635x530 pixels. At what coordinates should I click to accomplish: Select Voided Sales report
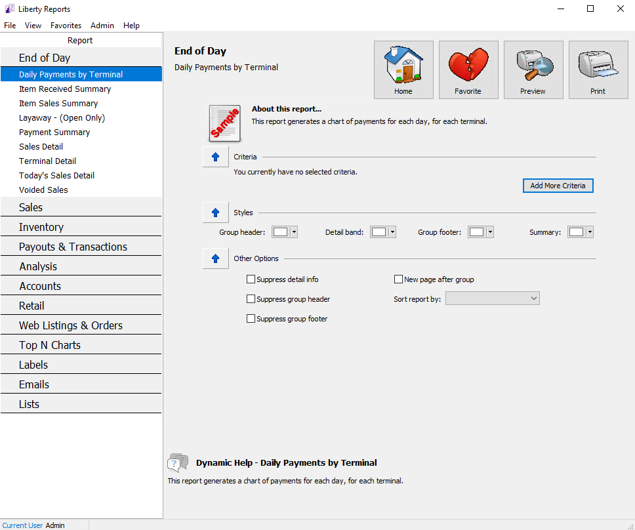(x=81, y=190)
